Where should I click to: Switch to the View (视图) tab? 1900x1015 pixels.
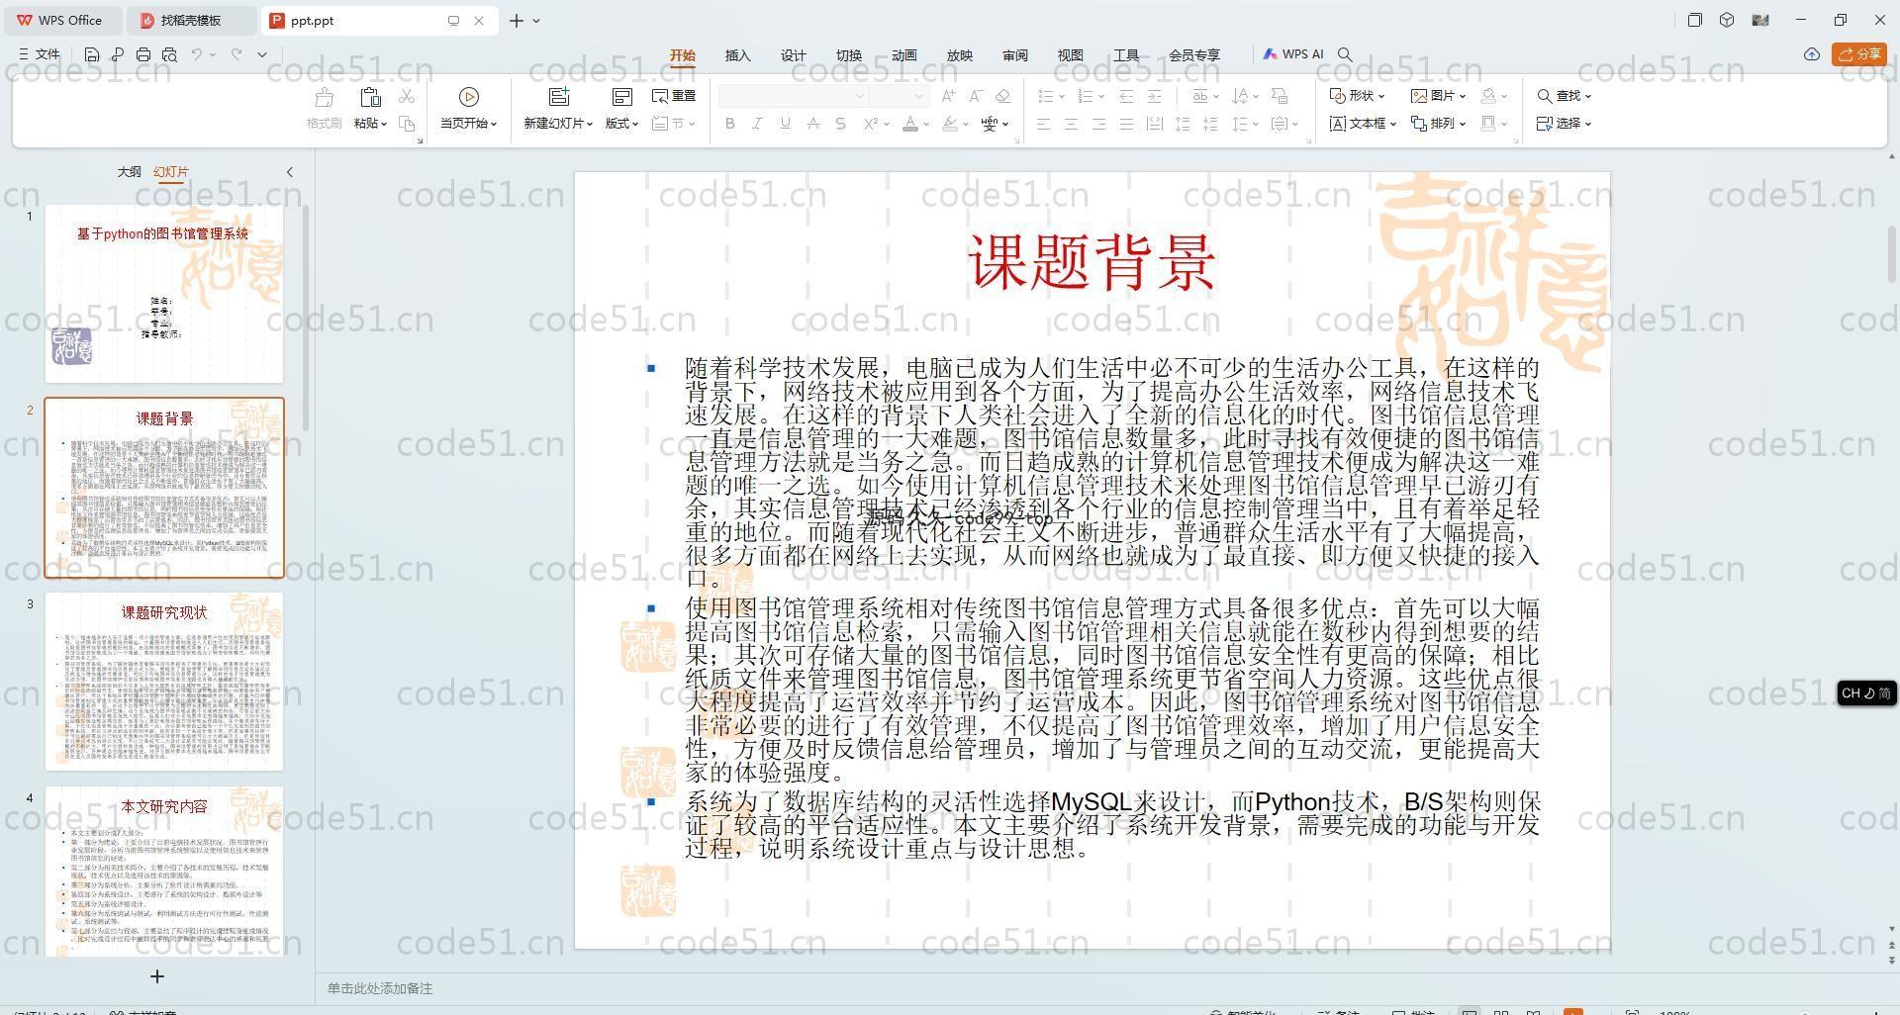(1071, 55)
